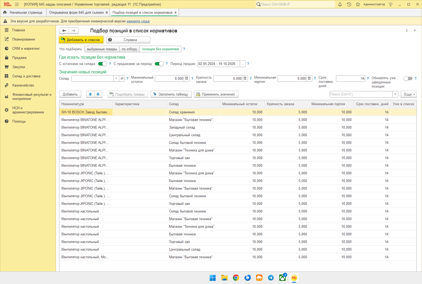Enable Обновлять уже заведенные позиции switch
422x284 pixels.
click(x=408, y=78)
